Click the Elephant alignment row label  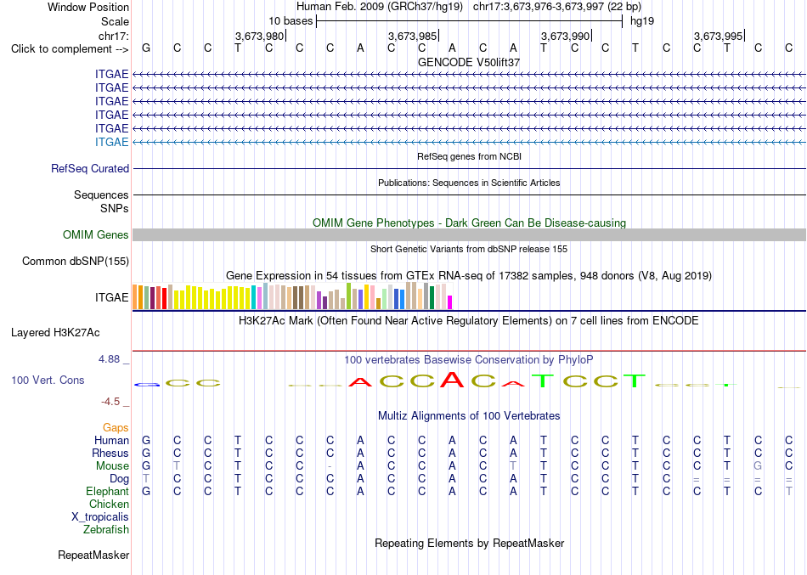(x=107, y=491)
